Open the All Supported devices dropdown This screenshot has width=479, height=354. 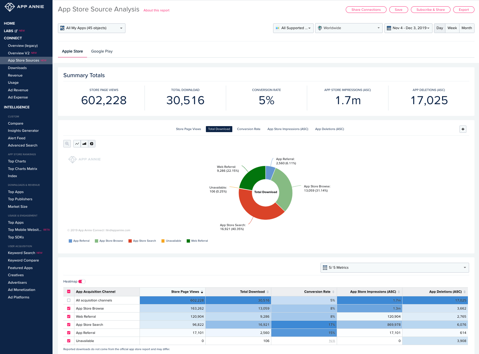pos(293,28)
